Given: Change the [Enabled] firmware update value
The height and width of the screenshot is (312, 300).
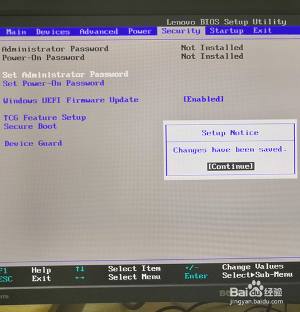Looking at the screenshot, I should [x=203, y=99].
